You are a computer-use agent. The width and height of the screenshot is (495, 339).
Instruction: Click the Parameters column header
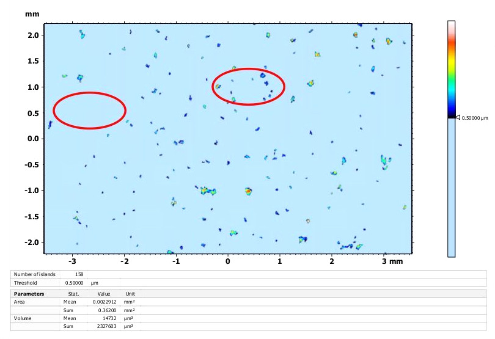pyautogui.click(x=28, y=293)
